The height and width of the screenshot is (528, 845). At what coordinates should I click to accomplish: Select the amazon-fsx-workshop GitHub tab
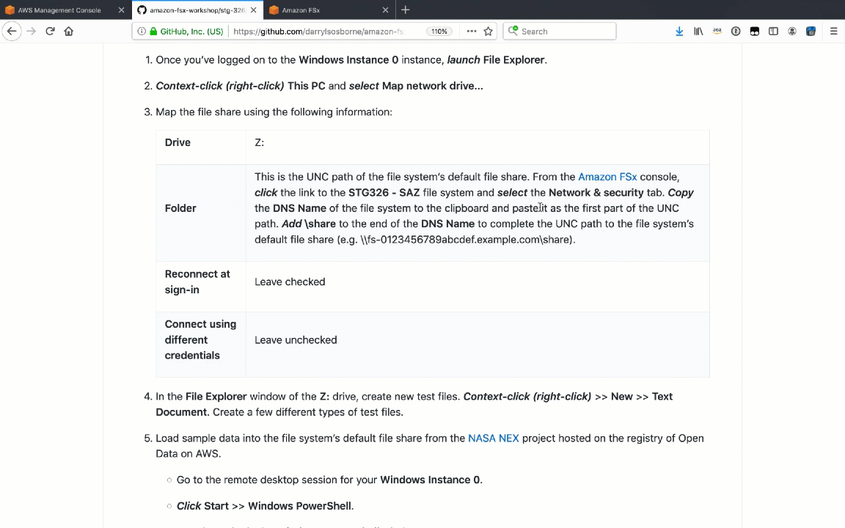(198, 10)
